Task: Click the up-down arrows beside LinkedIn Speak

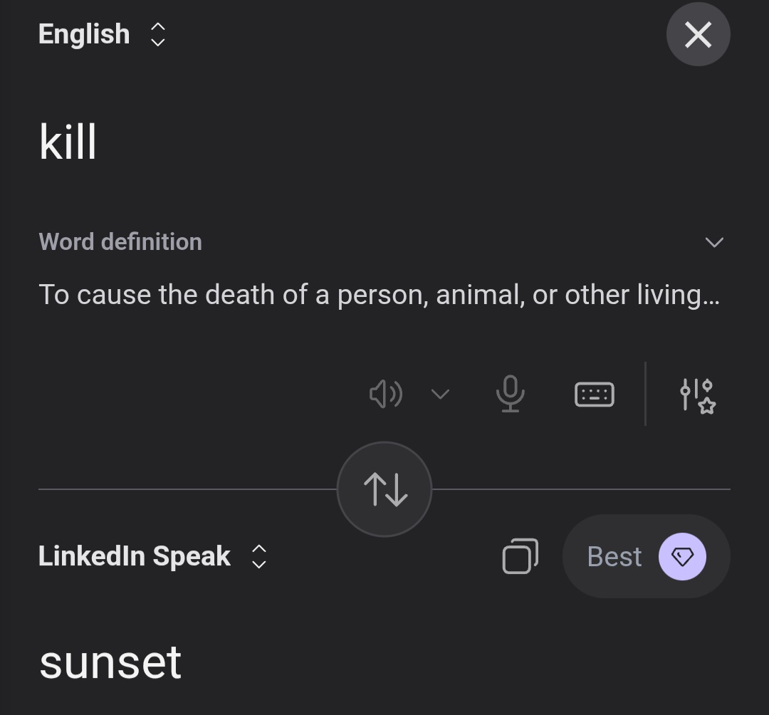Action: 259,556
